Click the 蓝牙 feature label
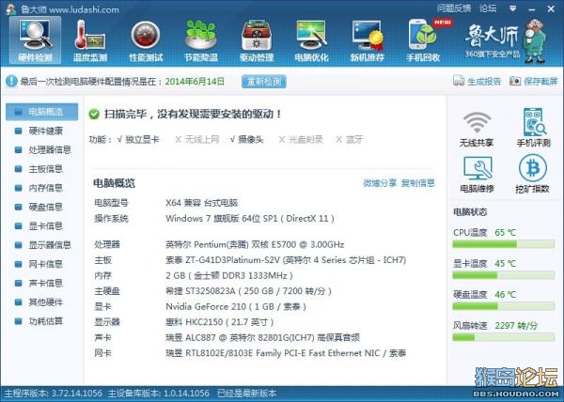The height and width of the screenshot is (402, 564). pos(354,139)
